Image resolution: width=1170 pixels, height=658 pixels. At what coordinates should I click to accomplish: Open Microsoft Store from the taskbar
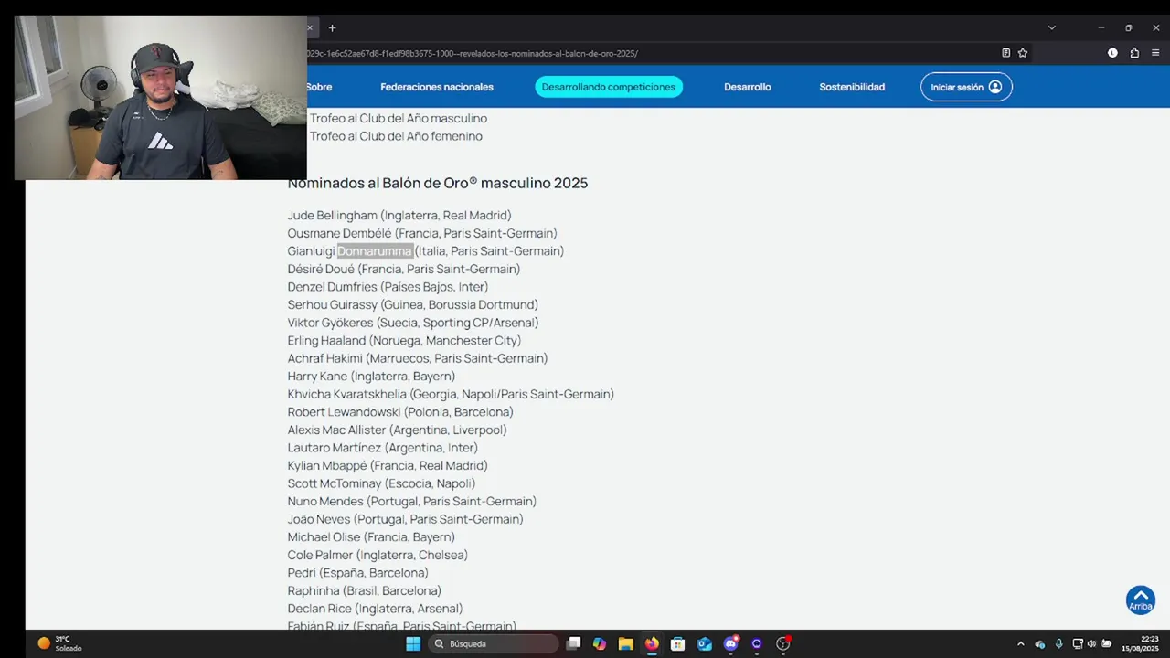677,643
